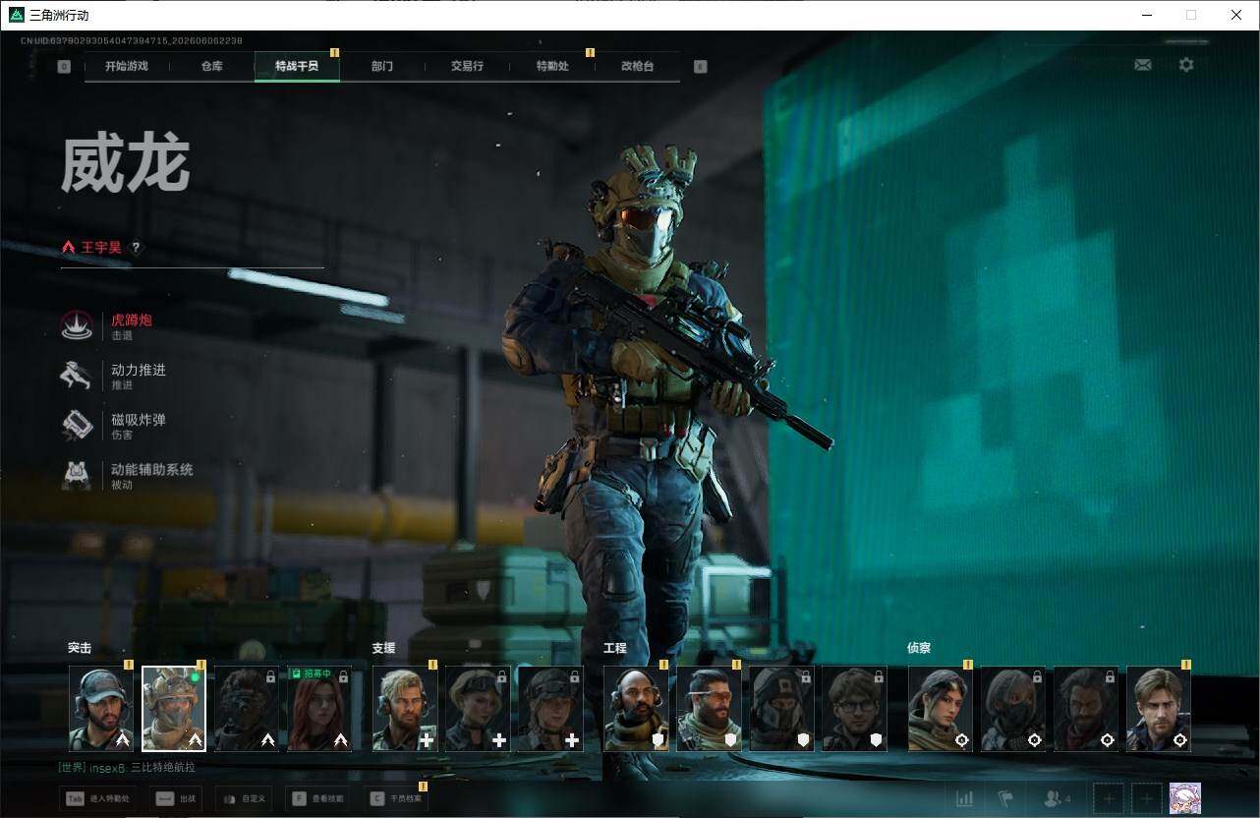
Task: Click the world chat message from insexB
Action: [x=127, y=767]
